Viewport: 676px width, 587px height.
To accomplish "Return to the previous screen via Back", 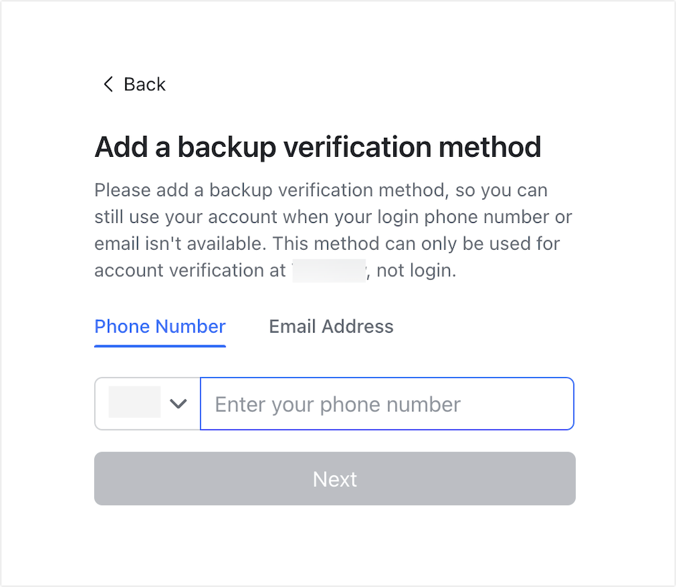I will click(x=133, y=84).
